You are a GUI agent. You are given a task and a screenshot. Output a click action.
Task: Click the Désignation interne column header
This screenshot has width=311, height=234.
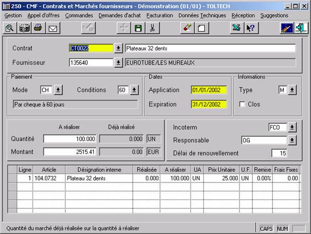pos(99,170)
